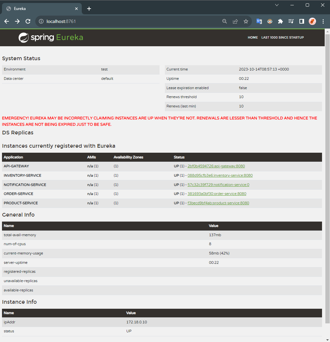Click the red EMERGENCY warning message
Screen dimensions: 330x342
point(160,121)
